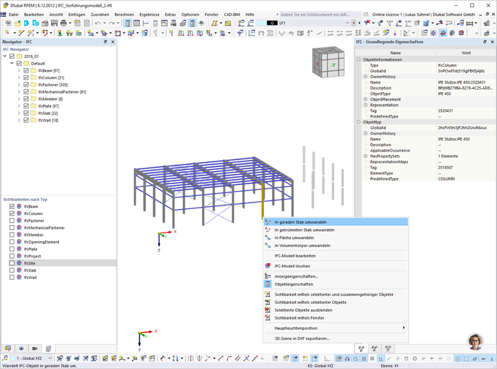497x369 pixels.
Task: Select Objekteigenschaften in context menu
Action: 336,284
